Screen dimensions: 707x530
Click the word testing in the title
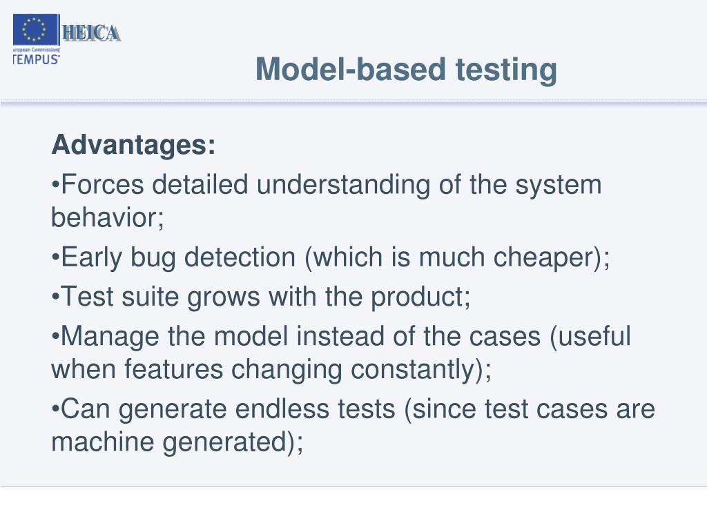click(506, 70)
